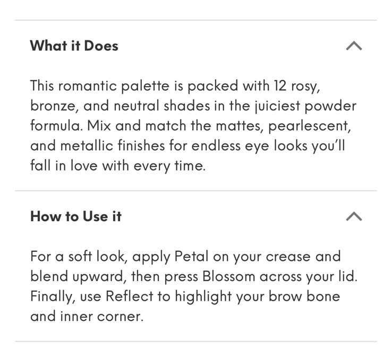
Task: Click the divider above What it Does
Action: click(x=196, y=20)
